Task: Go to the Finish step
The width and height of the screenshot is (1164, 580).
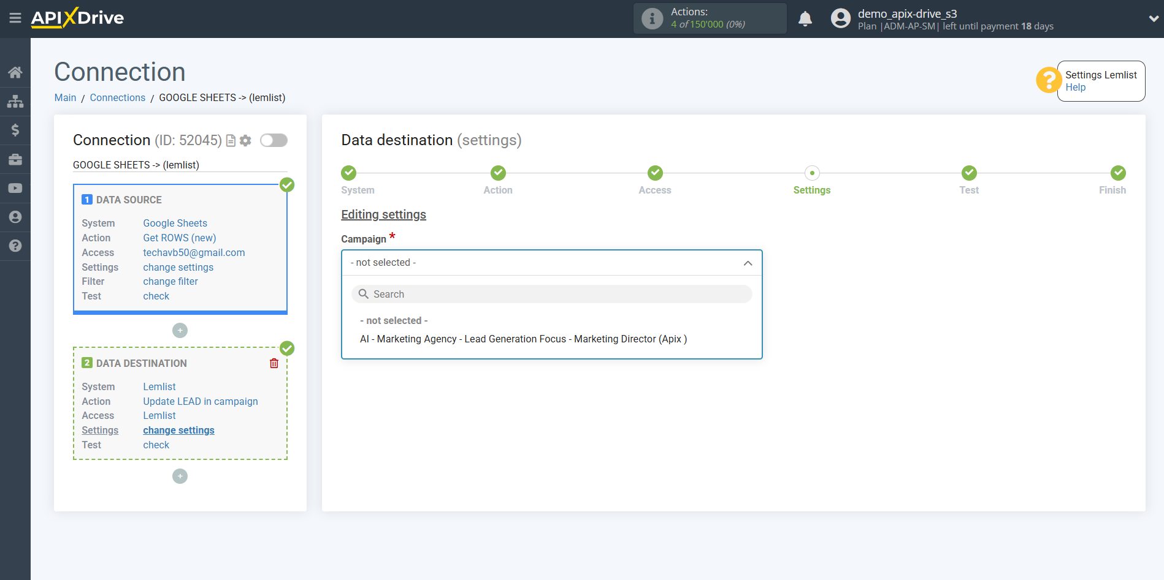Action: pos(1118,173)
